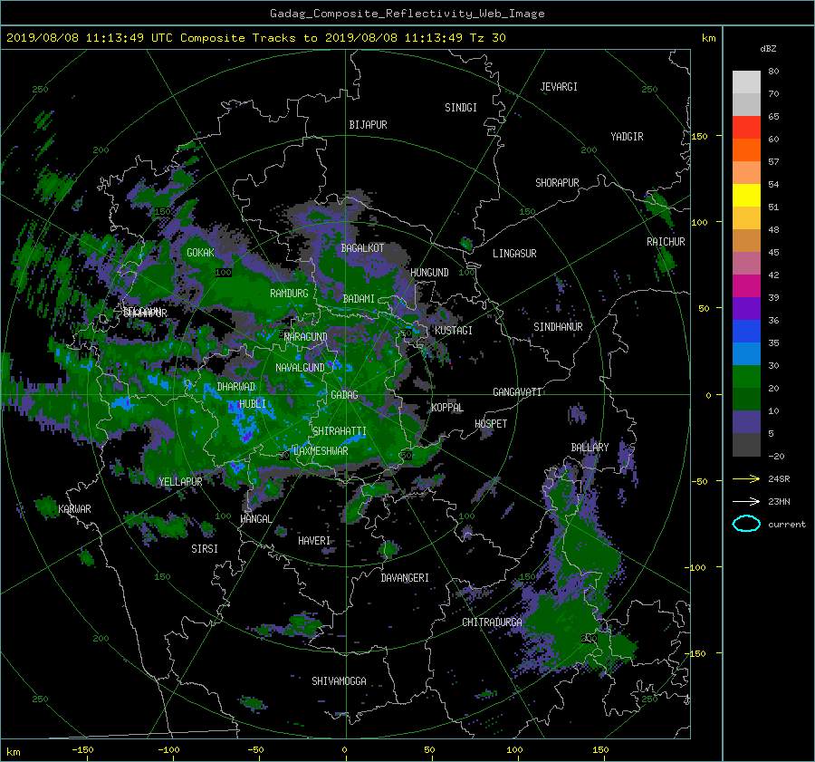Screen dimensions: 815x762
Task: Click the UTC Composite Tracks timestamp header
Action: pyautogui.click(x=255, y=38)
